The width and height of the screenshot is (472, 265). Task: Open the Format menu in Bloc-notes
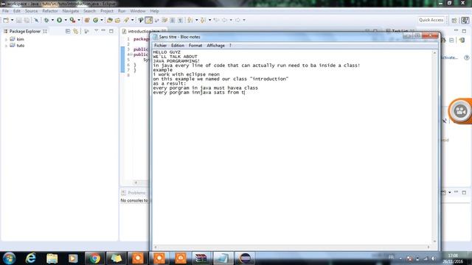[195, 46]
